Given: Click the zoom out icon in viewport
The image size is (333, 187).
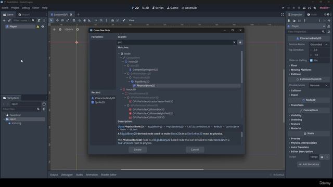Looking at the screenshot, I should tap(60, 30).
